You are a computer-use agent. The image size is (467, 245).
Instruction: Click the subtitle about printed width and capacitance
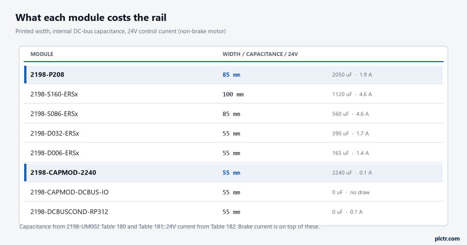click(121, 31)
